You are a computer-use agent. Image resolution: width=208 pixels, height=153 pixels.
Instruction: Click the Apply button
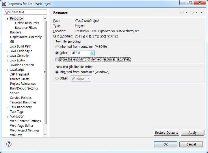pos(192,133)
